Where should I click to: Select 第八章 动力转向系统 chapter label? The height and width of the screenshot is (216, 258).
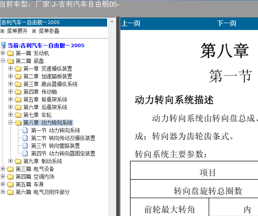[48, 123]
